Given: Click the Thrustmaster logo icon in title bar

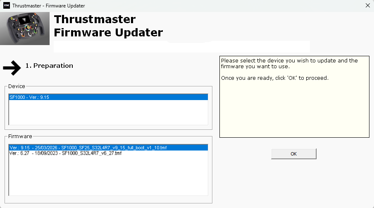Looking at the screenshot, I should coord(6,6).
